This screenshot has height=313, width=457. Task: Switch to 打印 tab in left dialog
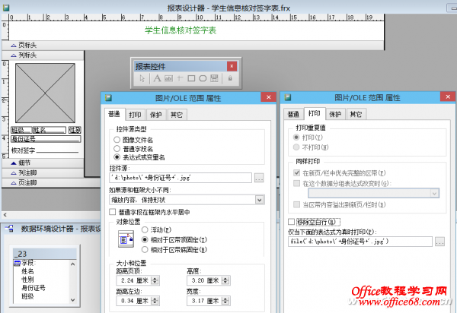tap(135, 115)
